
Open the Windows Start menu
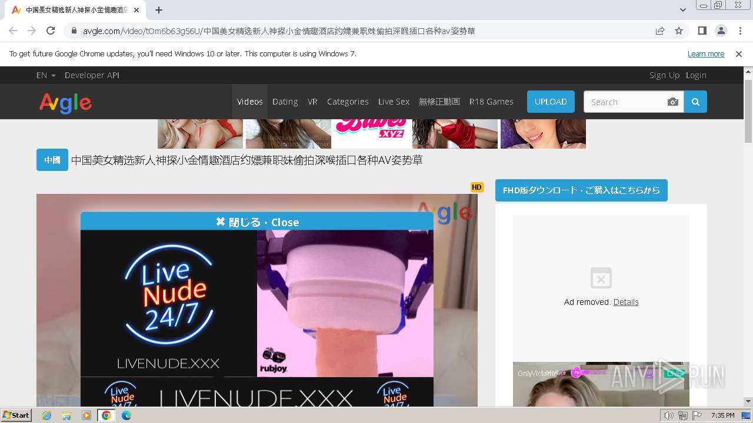[x=16, y=415]
